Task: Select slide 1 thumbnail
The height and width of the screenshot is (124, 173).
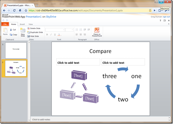Action: (x=16, y=50)
